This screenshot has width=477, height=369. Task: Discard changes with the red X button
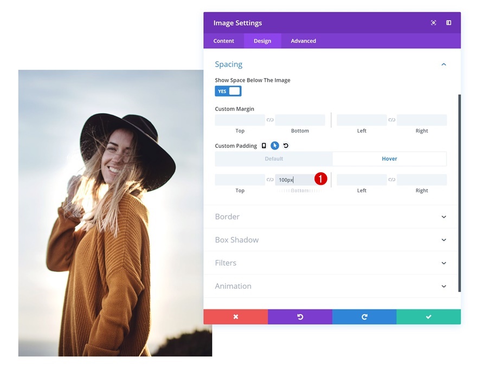click(x=236, y=316)
